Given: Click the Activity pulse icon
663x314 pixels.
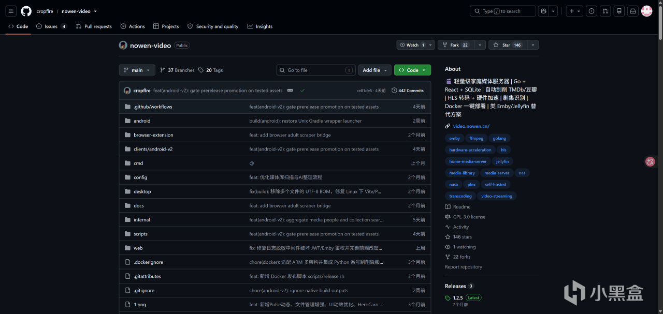Looking at the screenshot, I should point(448,227).
